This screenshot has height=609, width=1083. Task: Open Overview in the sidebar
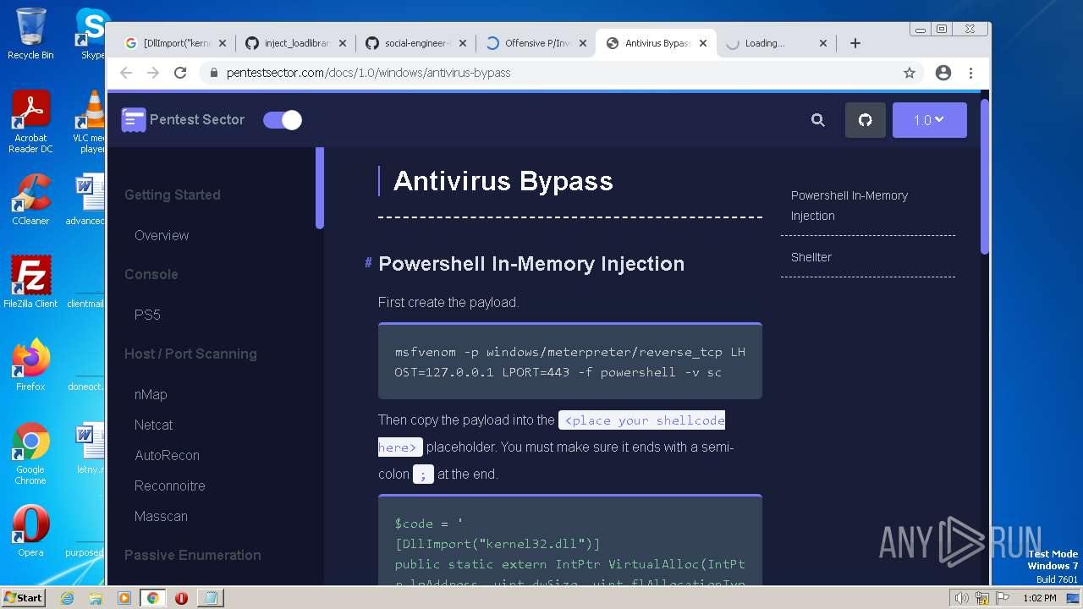[x=162, y=235]
